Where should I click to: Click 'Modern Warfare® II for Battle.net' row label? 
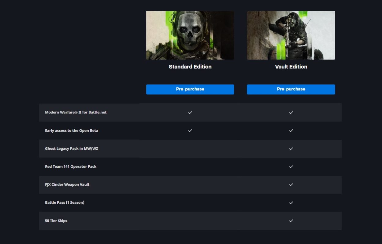(x=76, y=112)
